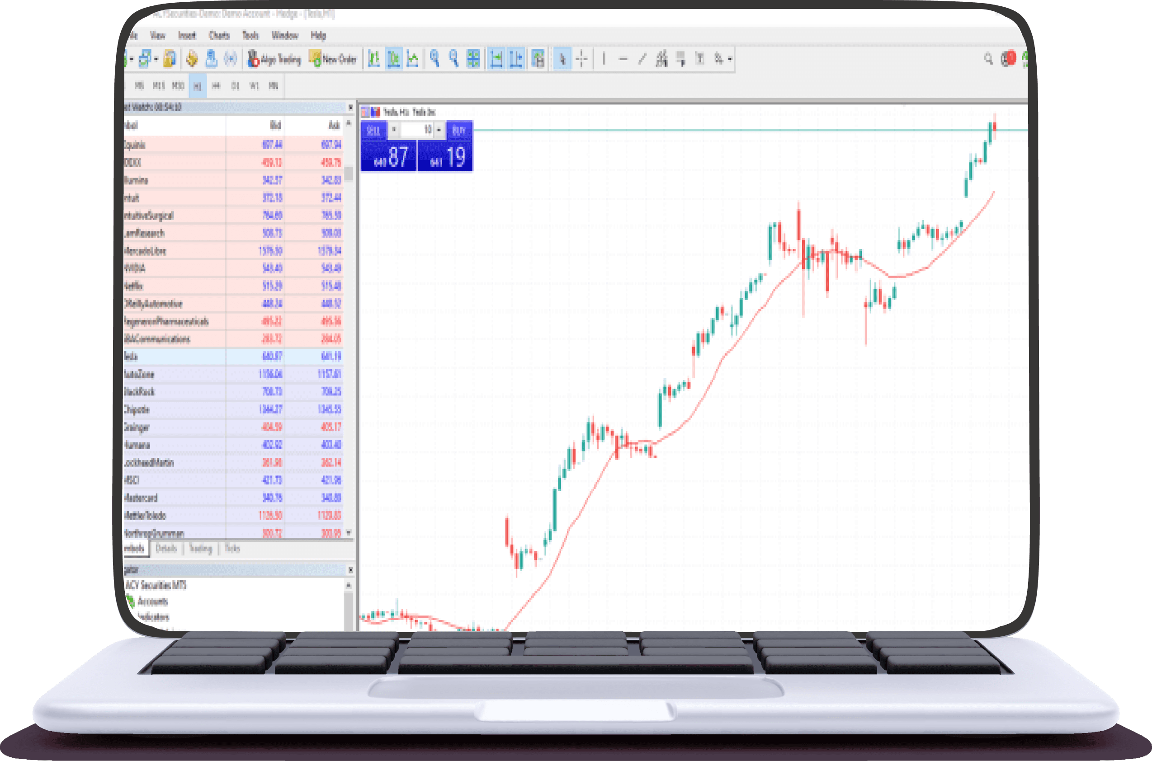This screenshot has width=1152, height=761.
Task: Click the volume input field
Action: coord(416,130)
